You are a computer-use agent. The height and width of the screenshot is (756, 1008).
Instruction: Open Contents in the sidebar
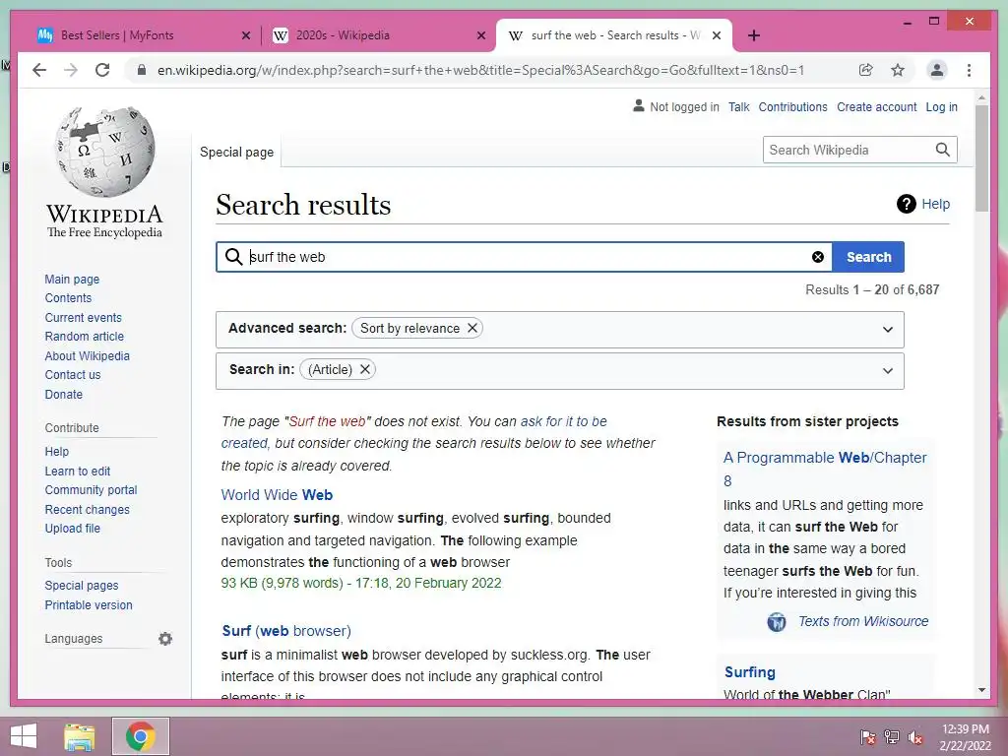pos(68,298)
